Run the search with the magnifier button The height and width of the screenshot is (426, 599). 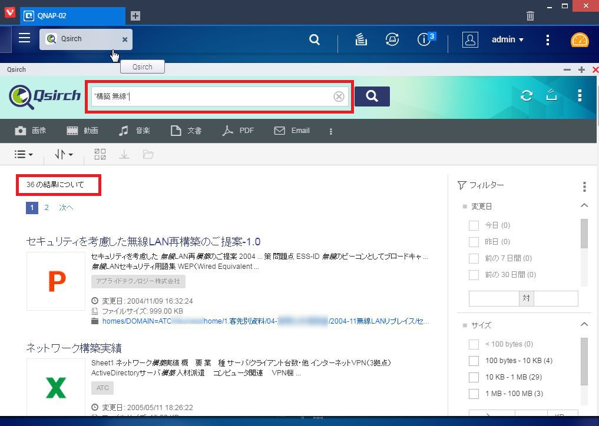point(372,96)
